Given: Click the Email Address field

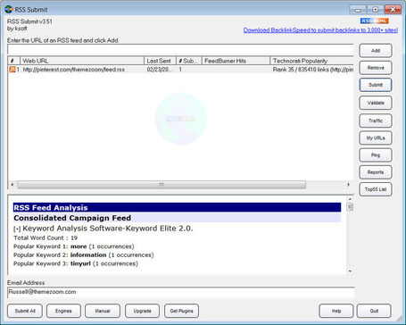Looking at the screenshot, I should (180, 292).
